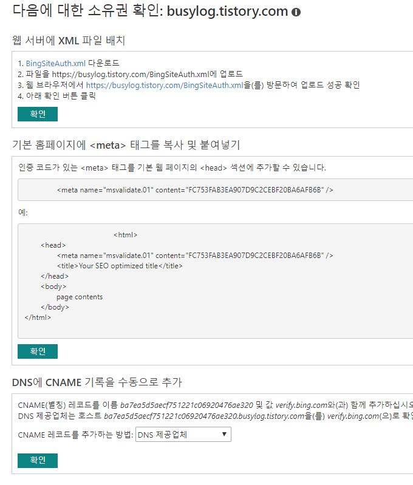Click the text '인증 코드가 있는 <meta> 태그를'
This screenshot has width=413, height=485.
[x=77, y=168]
